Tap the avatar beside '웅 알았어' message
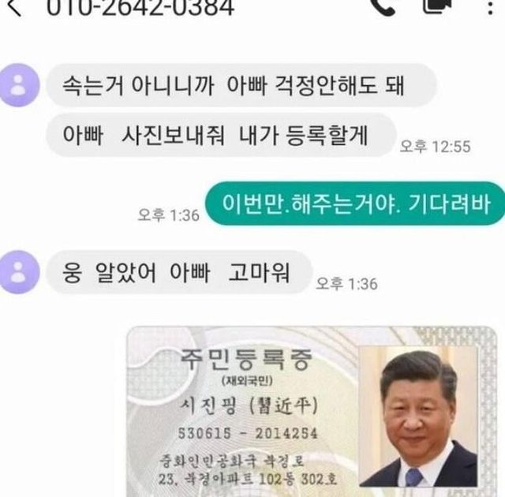 coord(19,272)
